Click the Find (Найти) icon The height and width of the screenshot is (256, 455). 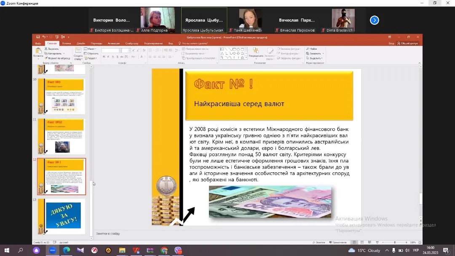pyautogui.click(x=308, y=49)
